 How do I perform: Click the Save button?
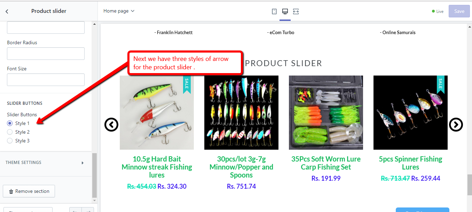click(x=459, y=11)
